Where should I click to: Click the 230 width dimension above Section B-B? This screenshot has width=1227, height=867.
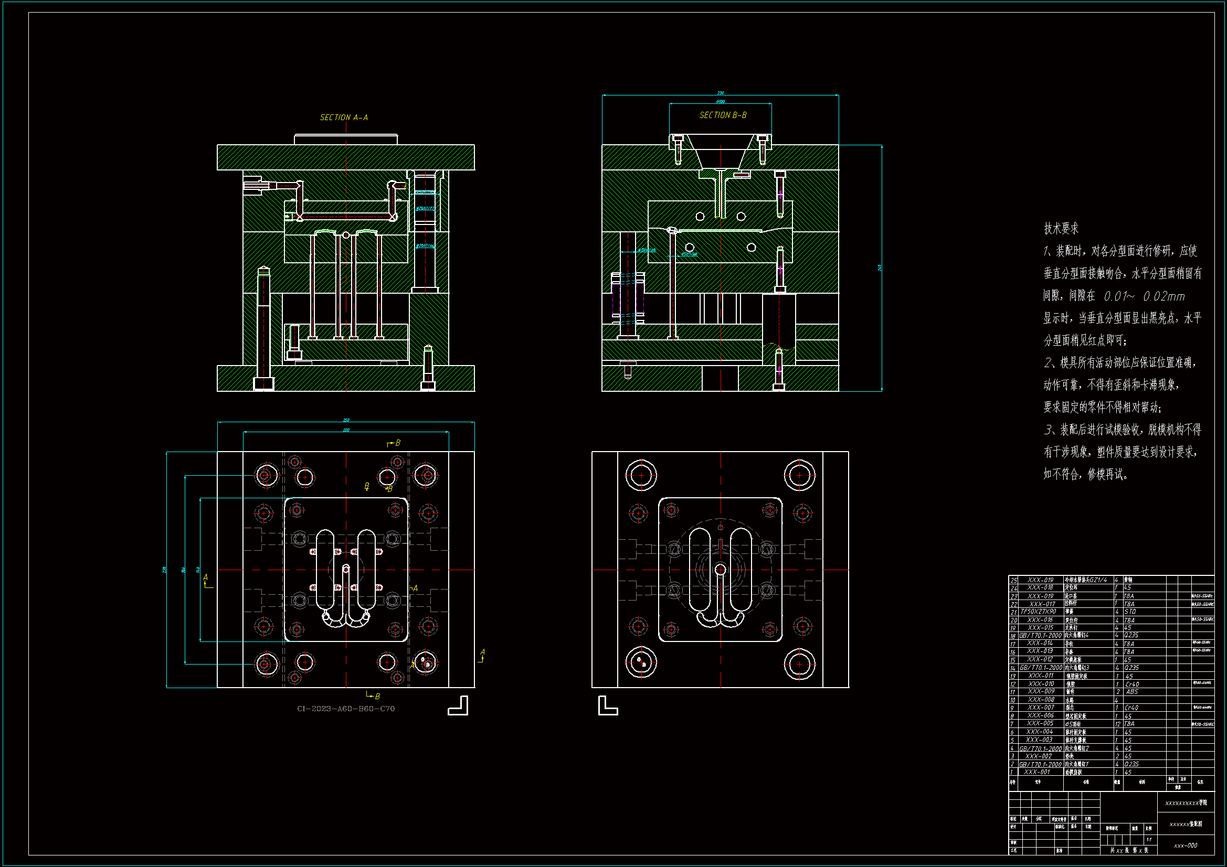[720, 93]
